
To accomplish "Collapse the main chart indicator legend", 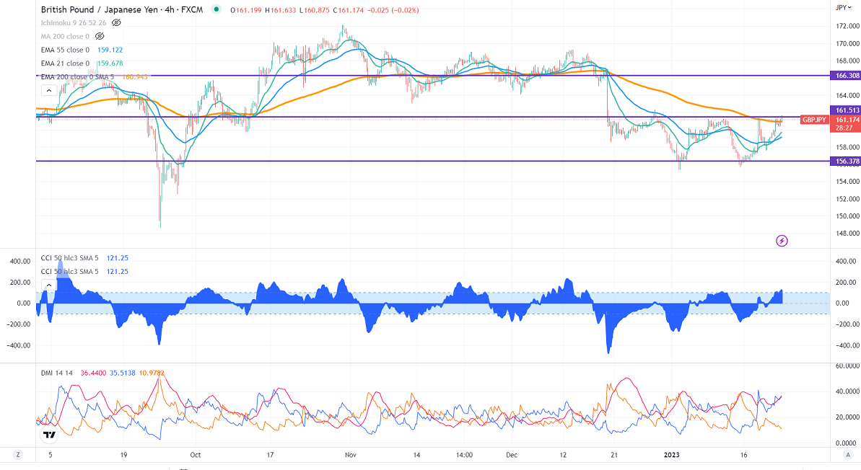I will [48, 91].
